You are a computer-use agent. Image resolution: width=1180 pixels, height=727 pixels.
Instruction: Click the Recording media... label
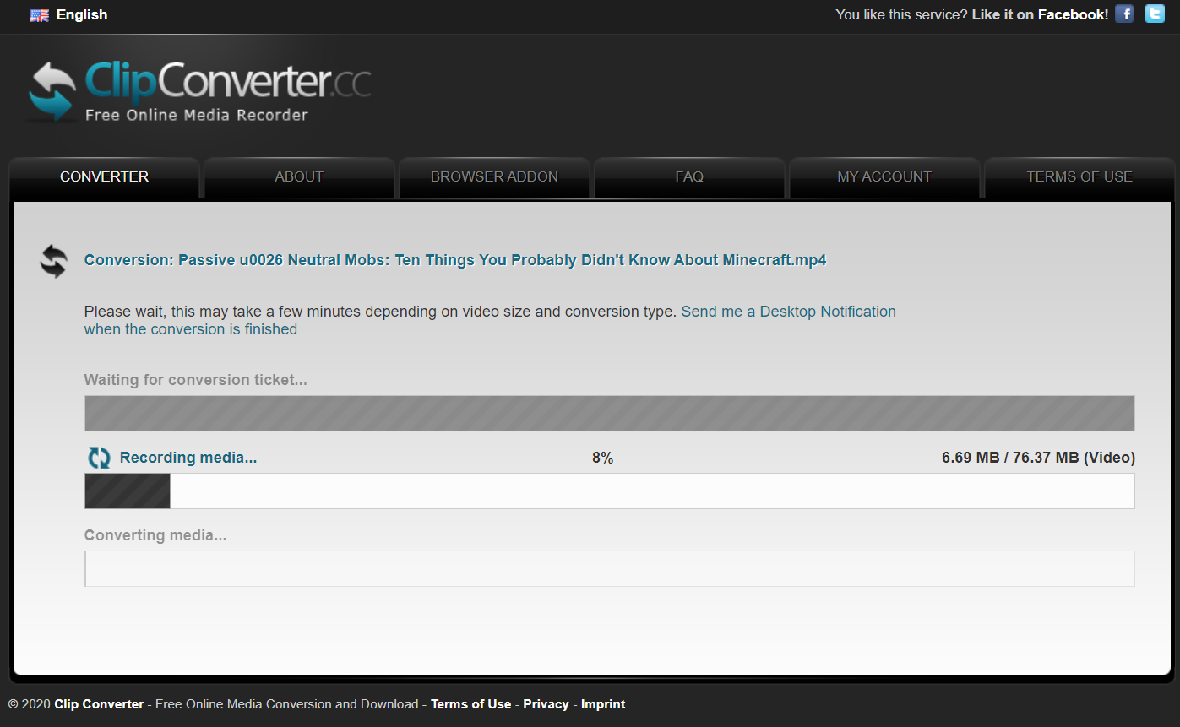click(188, 458)
